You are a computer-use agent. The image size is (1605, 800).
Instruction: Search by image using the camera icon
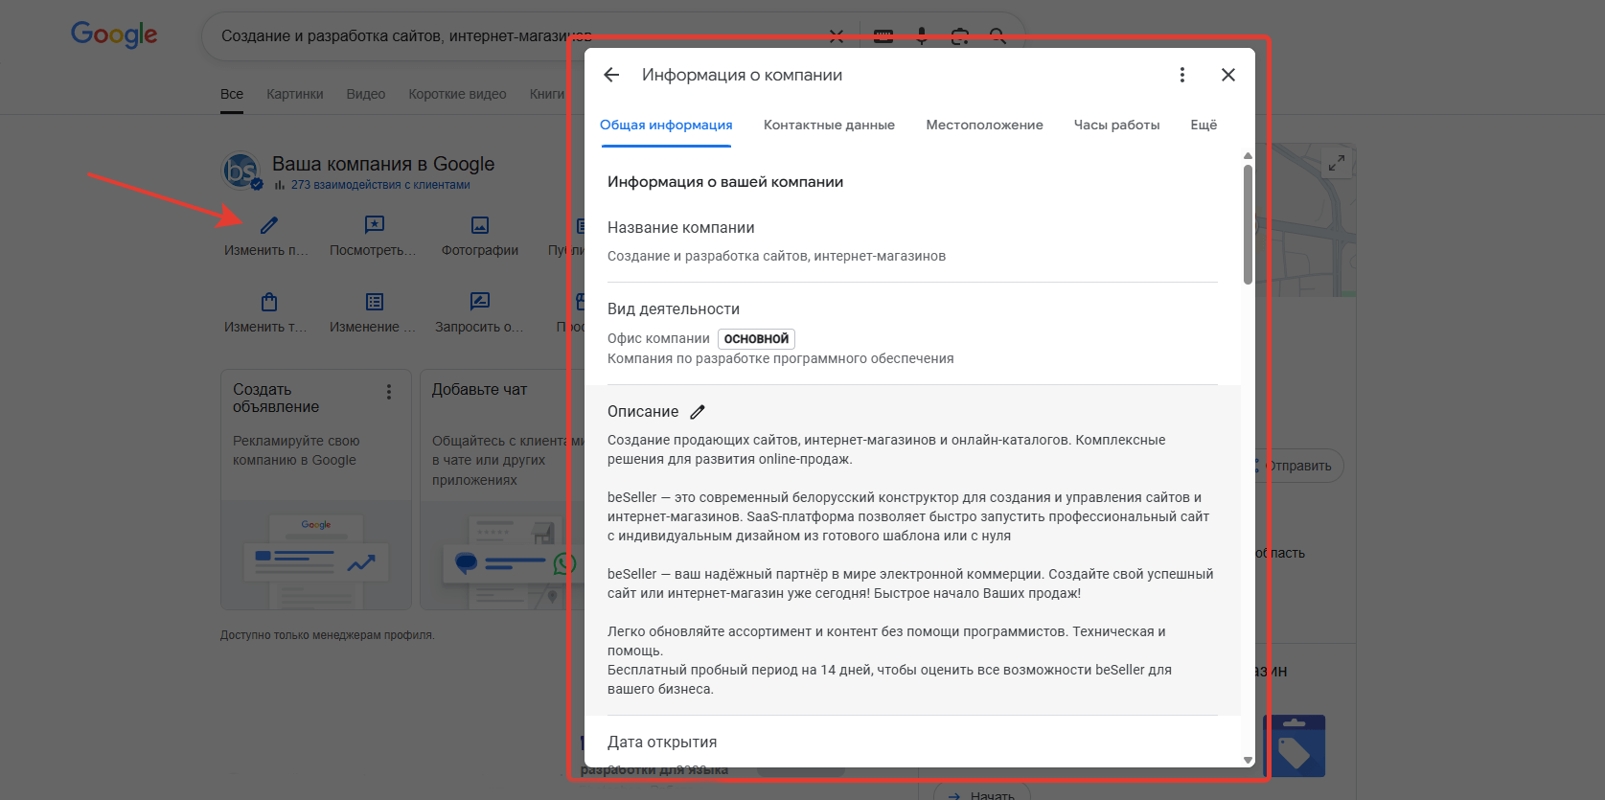point(959,36)
